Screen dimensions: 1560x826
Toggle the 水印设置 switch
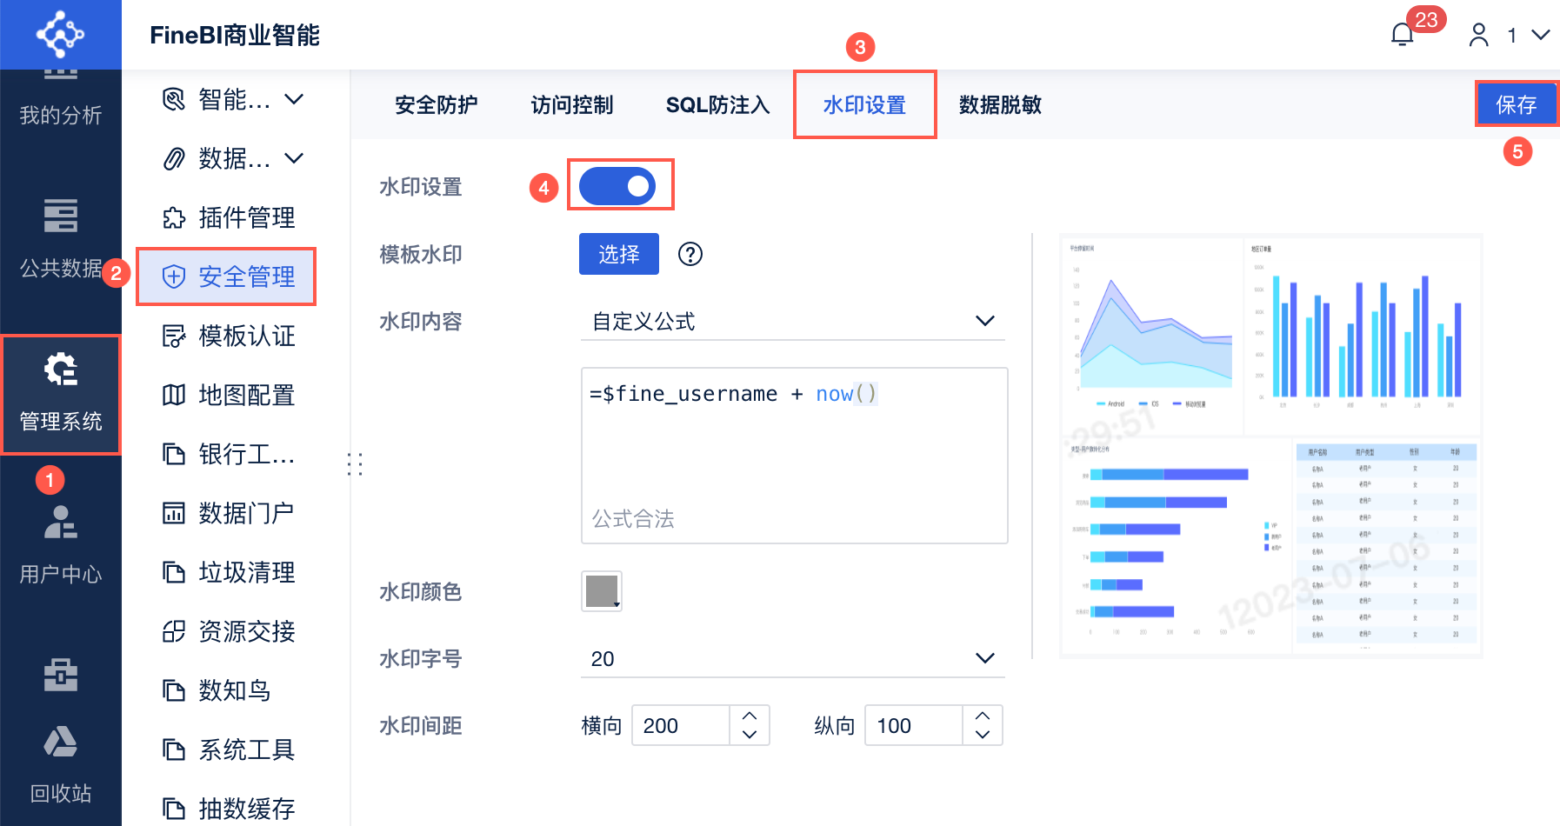pyautogui.click(x=617, y=186)
